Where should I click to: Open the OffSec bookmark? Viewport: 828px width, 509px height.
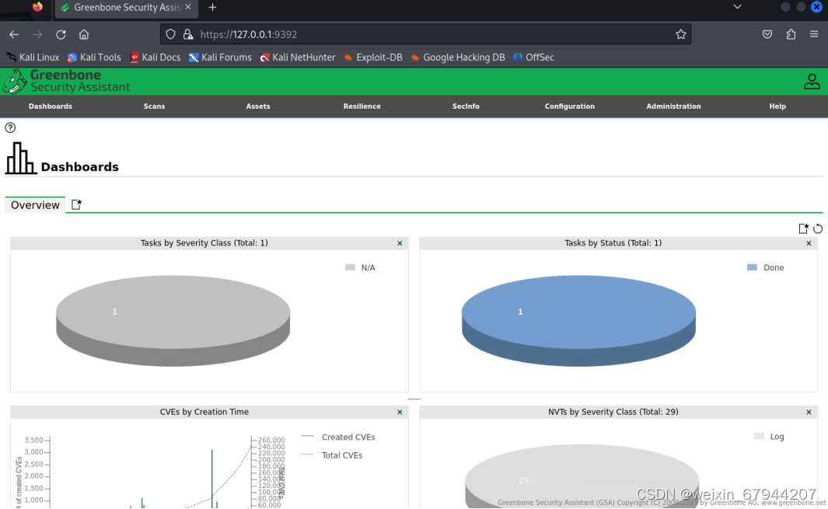coord(533,57)
